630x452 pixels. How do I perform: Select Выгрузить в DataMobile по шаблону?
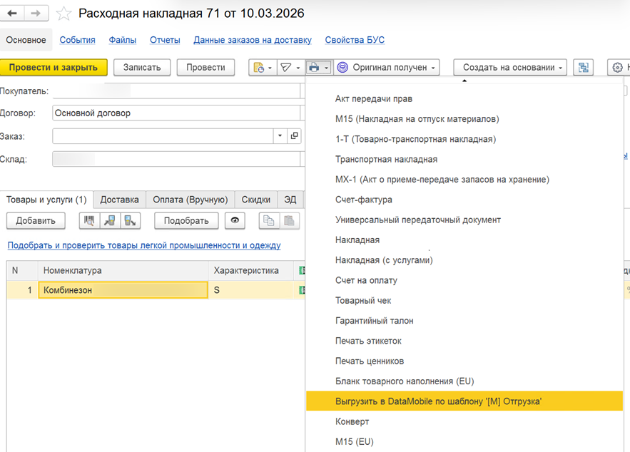pos(438,401)
